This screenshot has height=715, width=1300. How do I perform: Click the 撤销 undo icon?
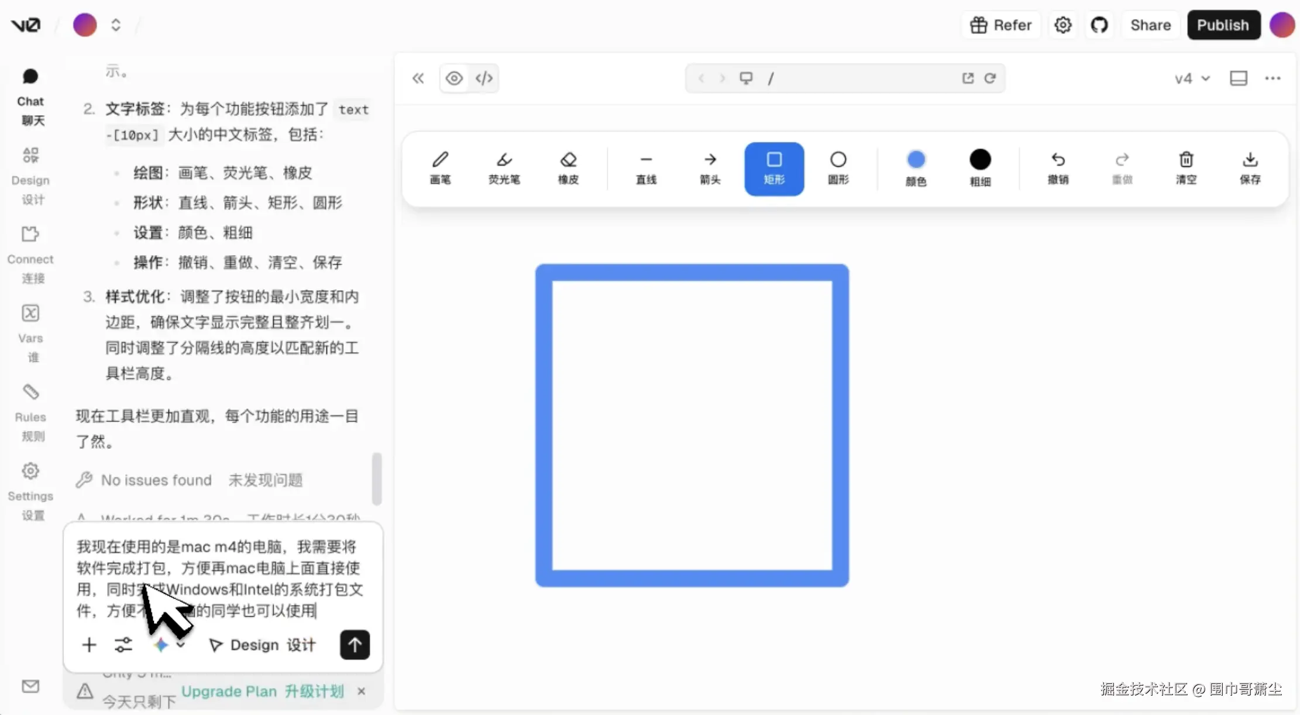click(x=1058, y=168)
